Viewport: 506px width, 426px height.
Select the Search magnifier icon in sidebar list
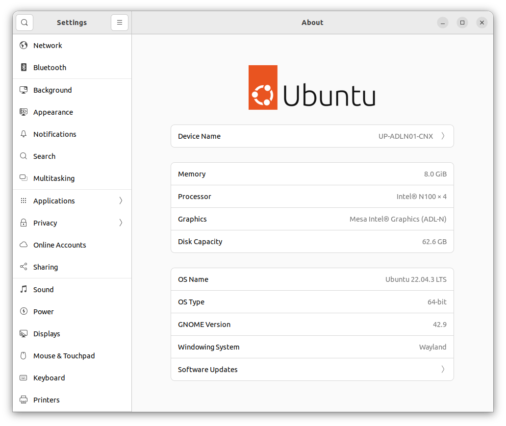click(x=24, y=156)
